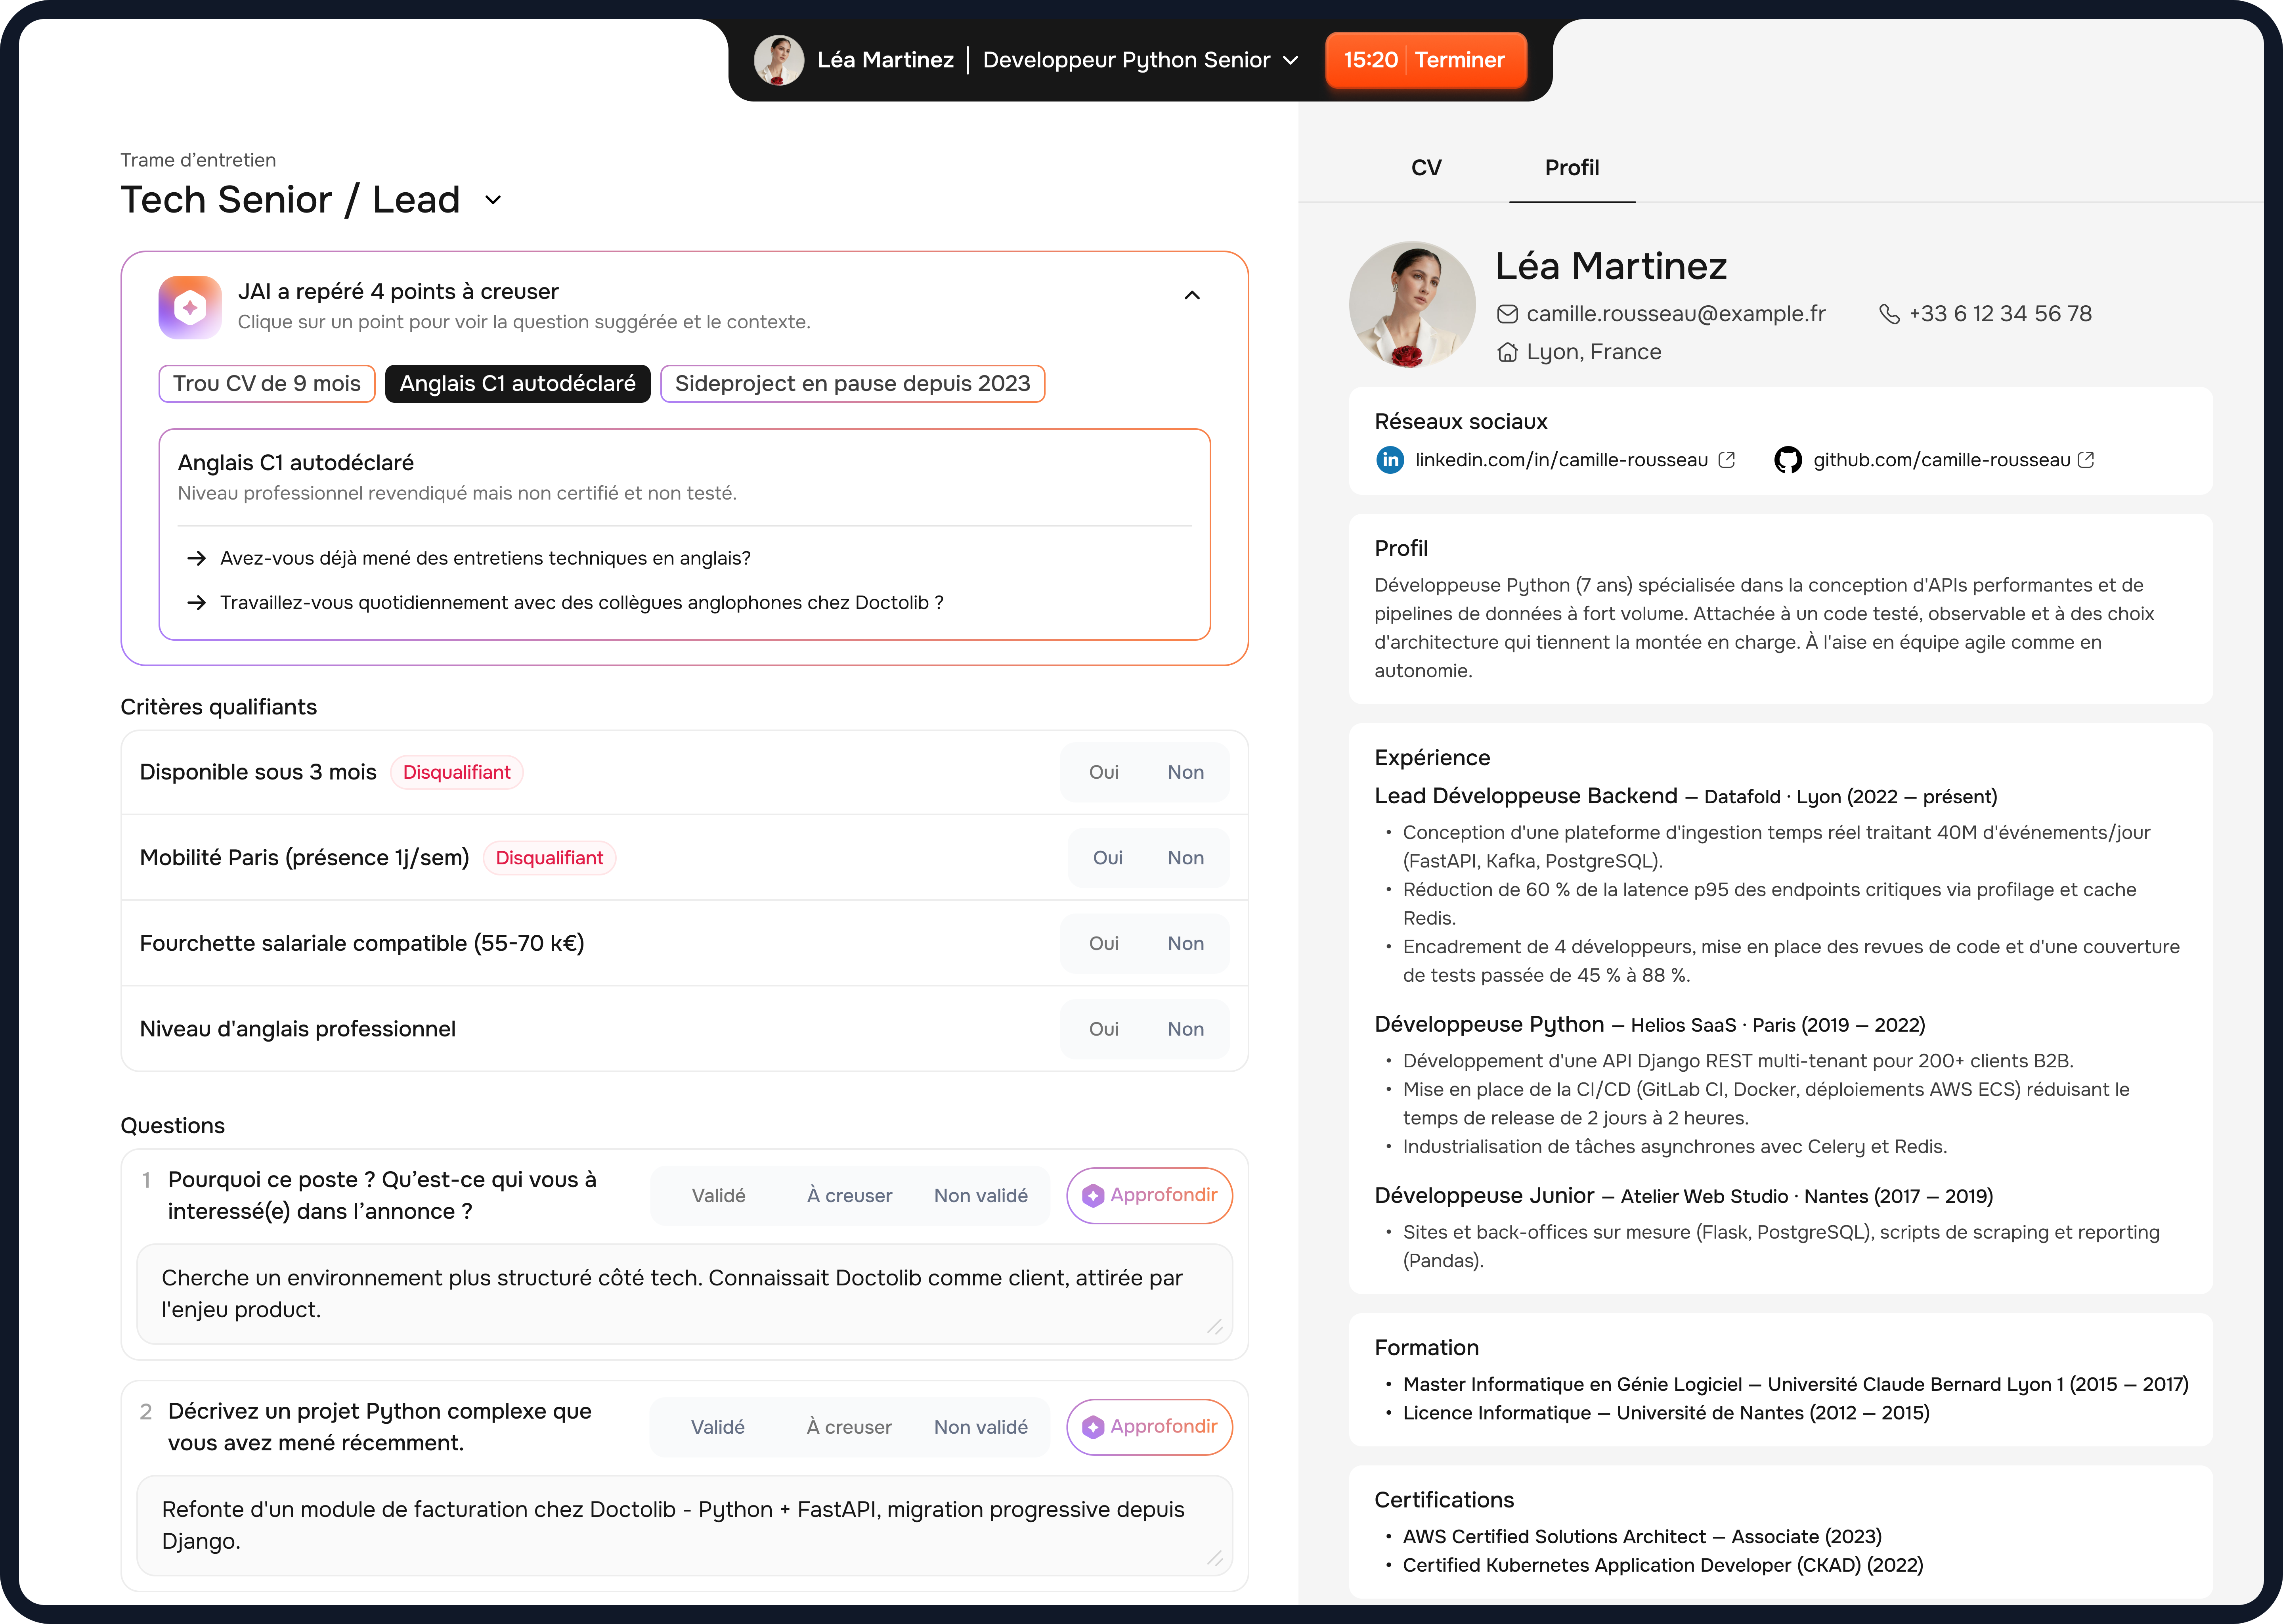Open the GitHub external-link icon
This screenshot has height=1624, width=2283.
tap(2085, 460)
